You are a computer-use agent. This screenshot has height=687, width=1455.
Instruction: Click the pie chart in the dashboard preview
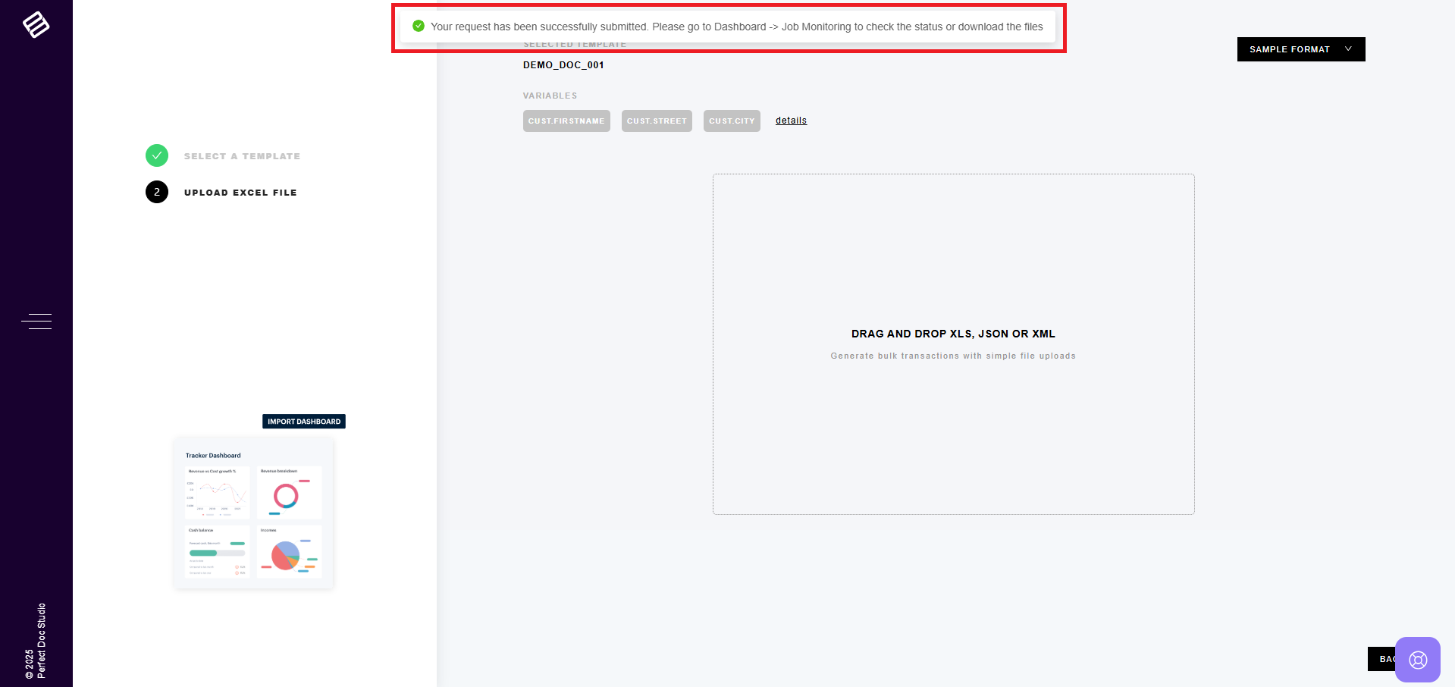[x=285, y=556]
